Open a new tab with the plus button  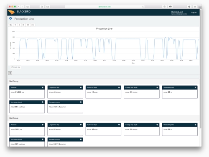point(200,7)
